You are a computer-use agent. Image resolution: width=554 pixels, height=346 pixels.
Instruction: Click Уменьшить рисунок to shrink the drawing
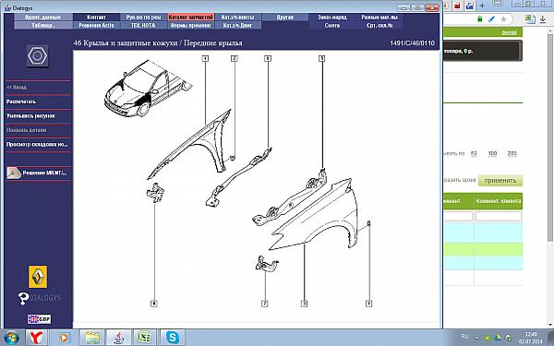pyautogui.click(x=30, y=116)
